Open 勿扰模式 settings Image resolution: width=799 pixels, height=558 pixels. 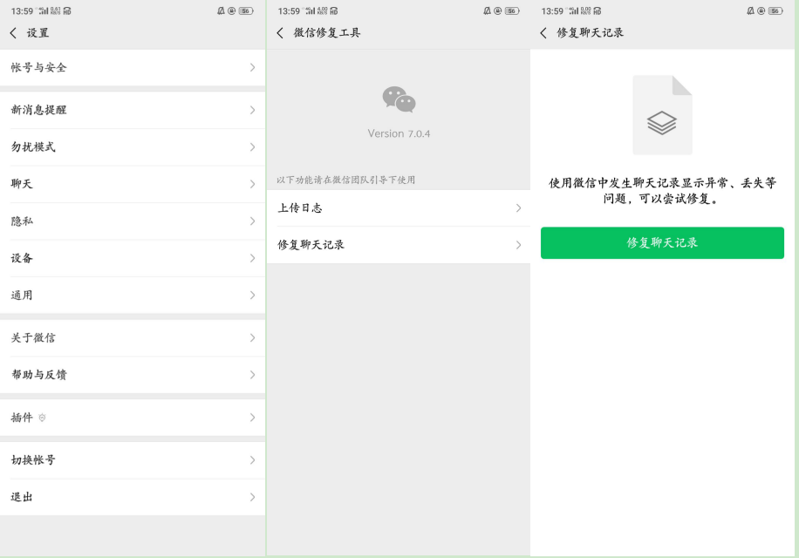[133, 146]
